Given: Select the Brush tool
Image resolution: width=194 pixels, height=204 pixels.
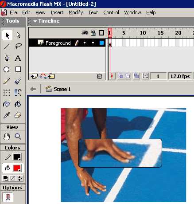Looking at the screenshot, I should 18,81.
